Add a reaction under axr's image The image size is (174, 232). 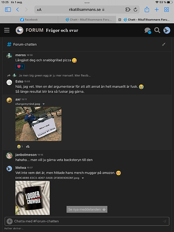pos(28,147)
